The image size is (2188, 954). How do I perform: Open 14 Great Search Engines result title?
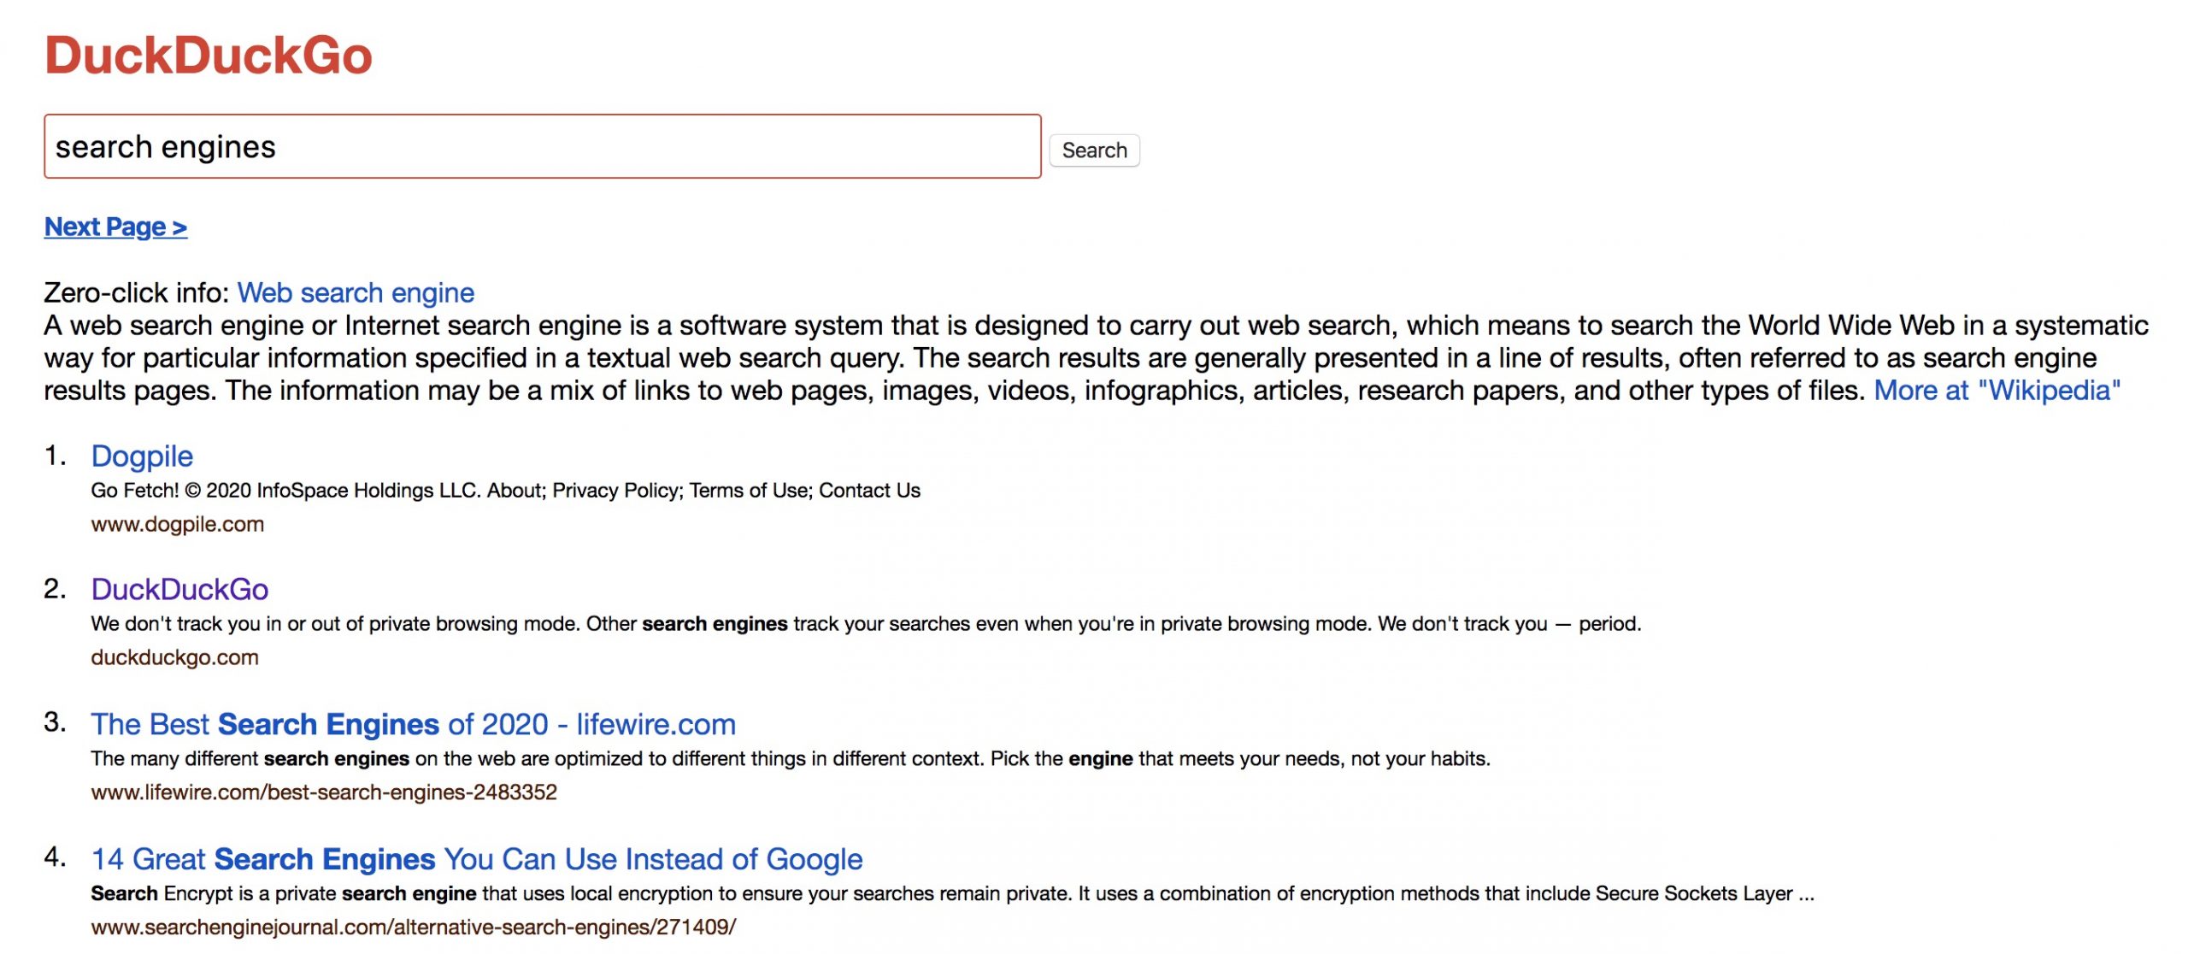coord(477,859)
